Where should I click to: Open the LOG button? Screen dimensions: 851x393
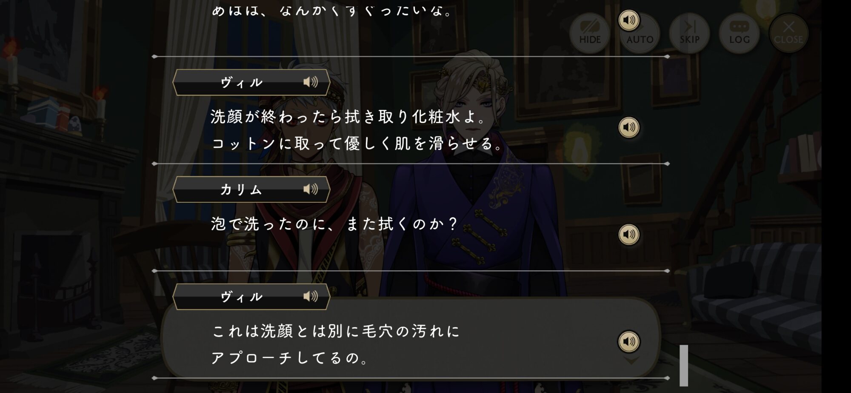click(739, 33)
